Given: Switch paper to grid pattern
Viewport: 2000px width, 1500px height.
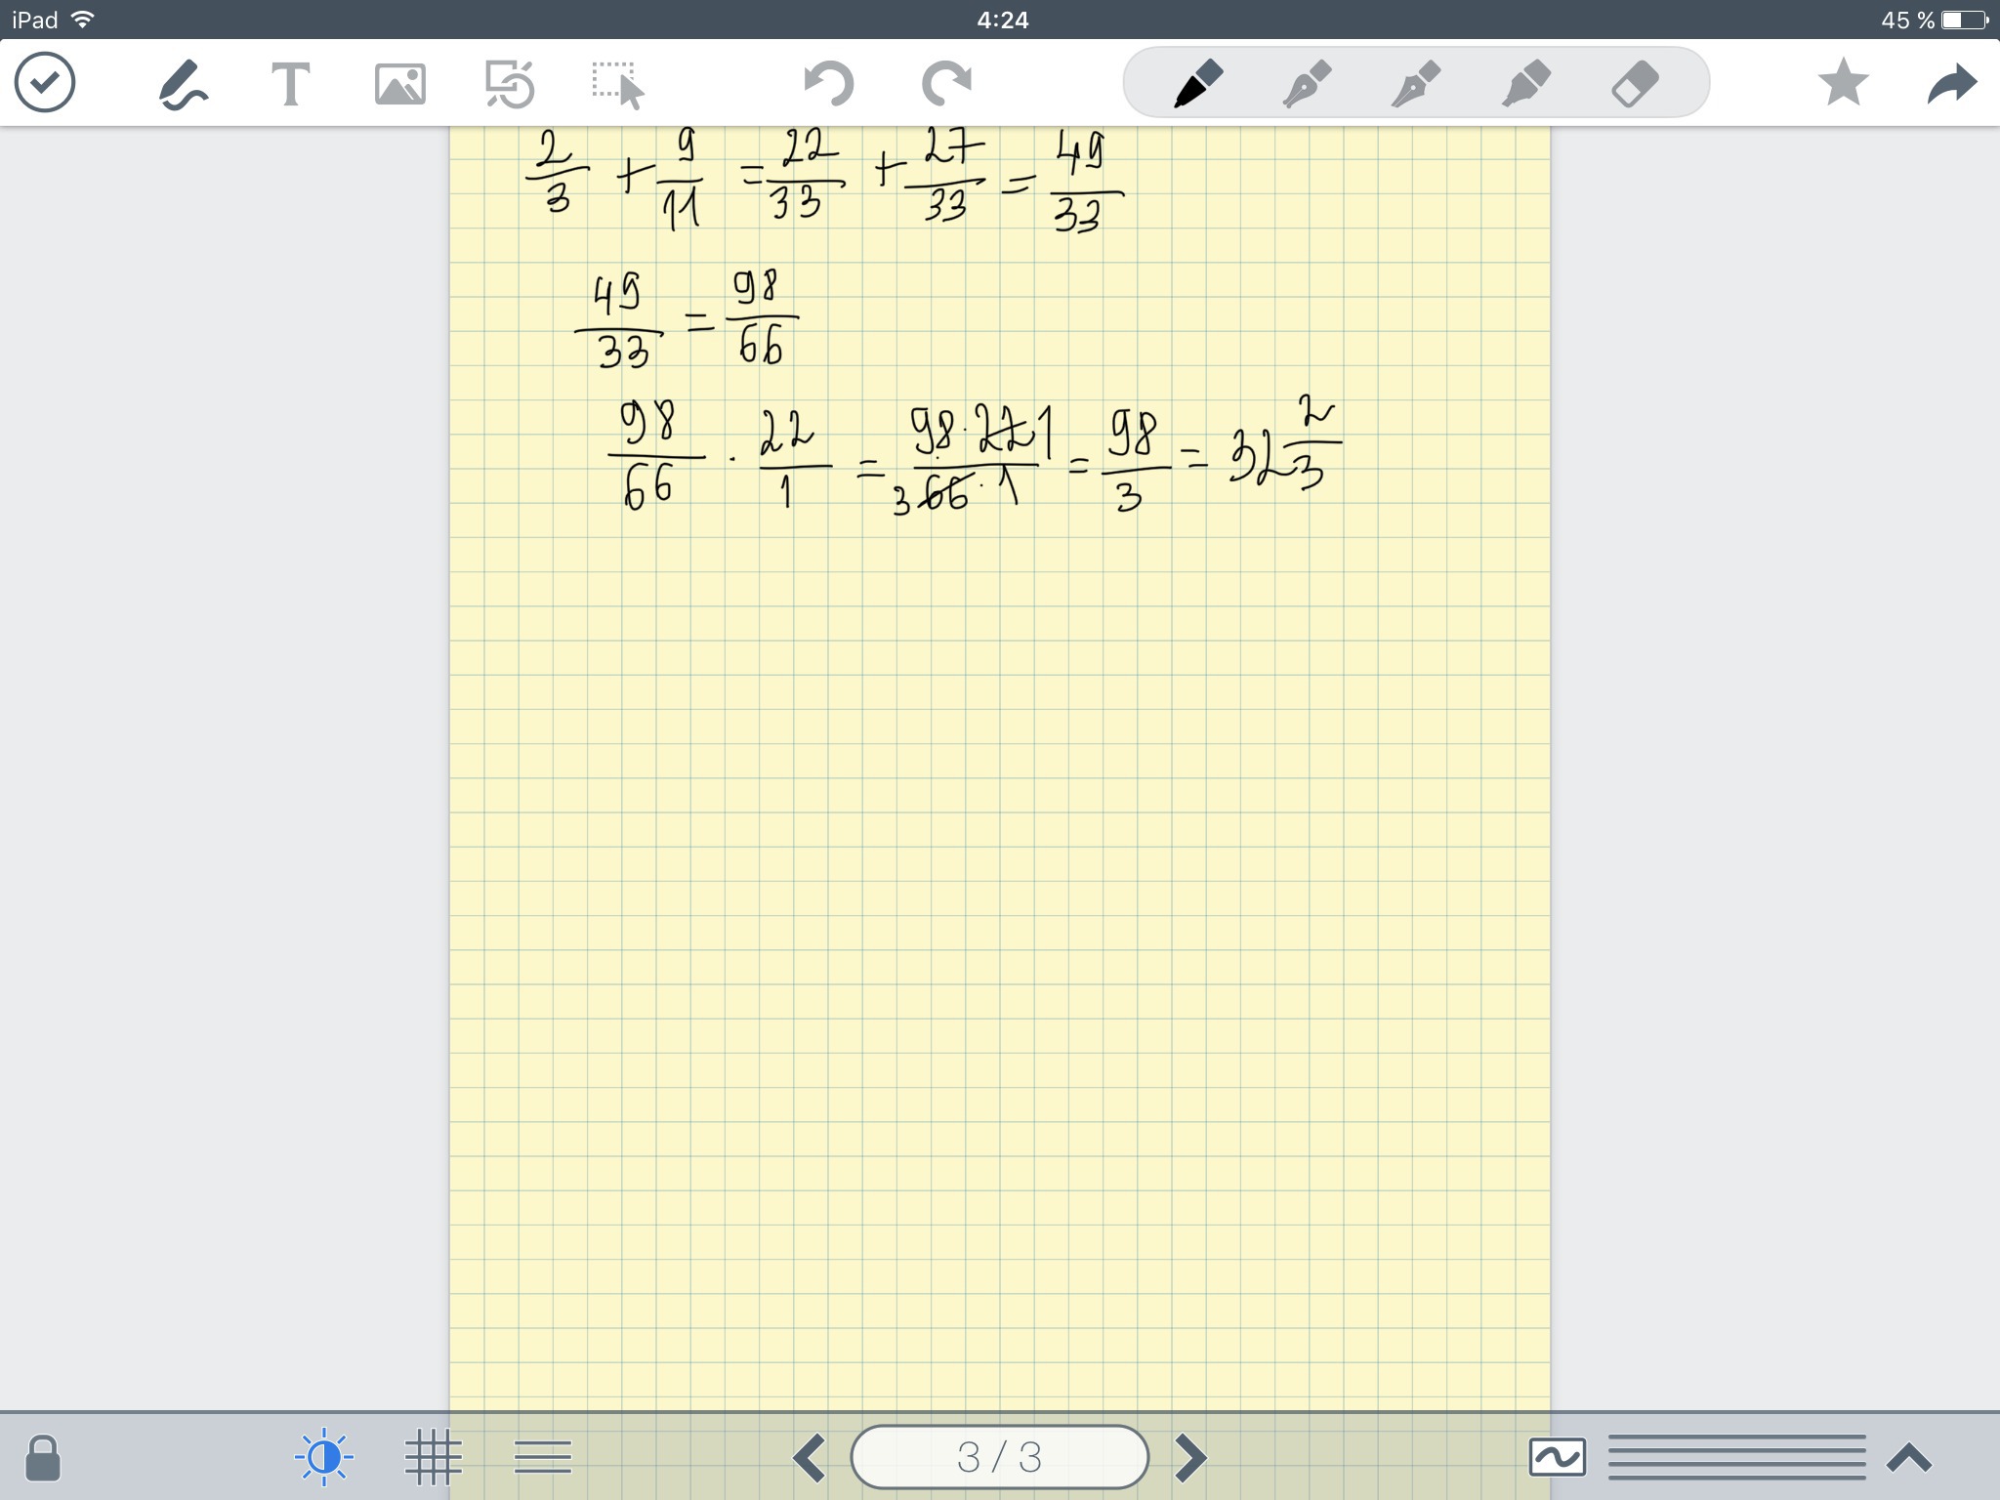Looking at the screenshot, I should click(433, 1458).
